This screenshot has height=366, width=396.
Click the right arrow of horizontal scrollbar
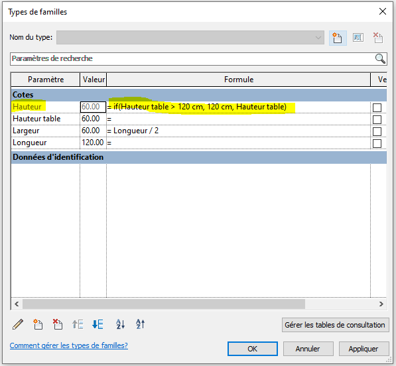coord(381,304)
